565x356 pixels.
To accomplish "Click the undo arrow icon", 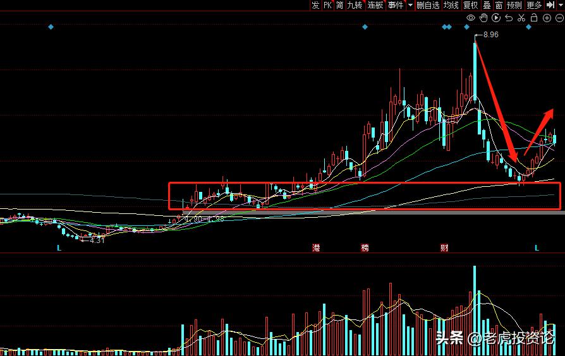I will [x=509, y=18].
